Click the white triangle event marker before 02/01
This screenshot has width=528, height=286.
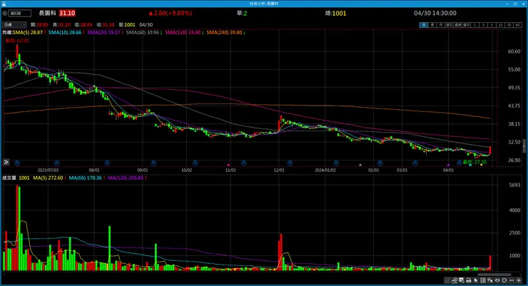click(x=360, y=165)
